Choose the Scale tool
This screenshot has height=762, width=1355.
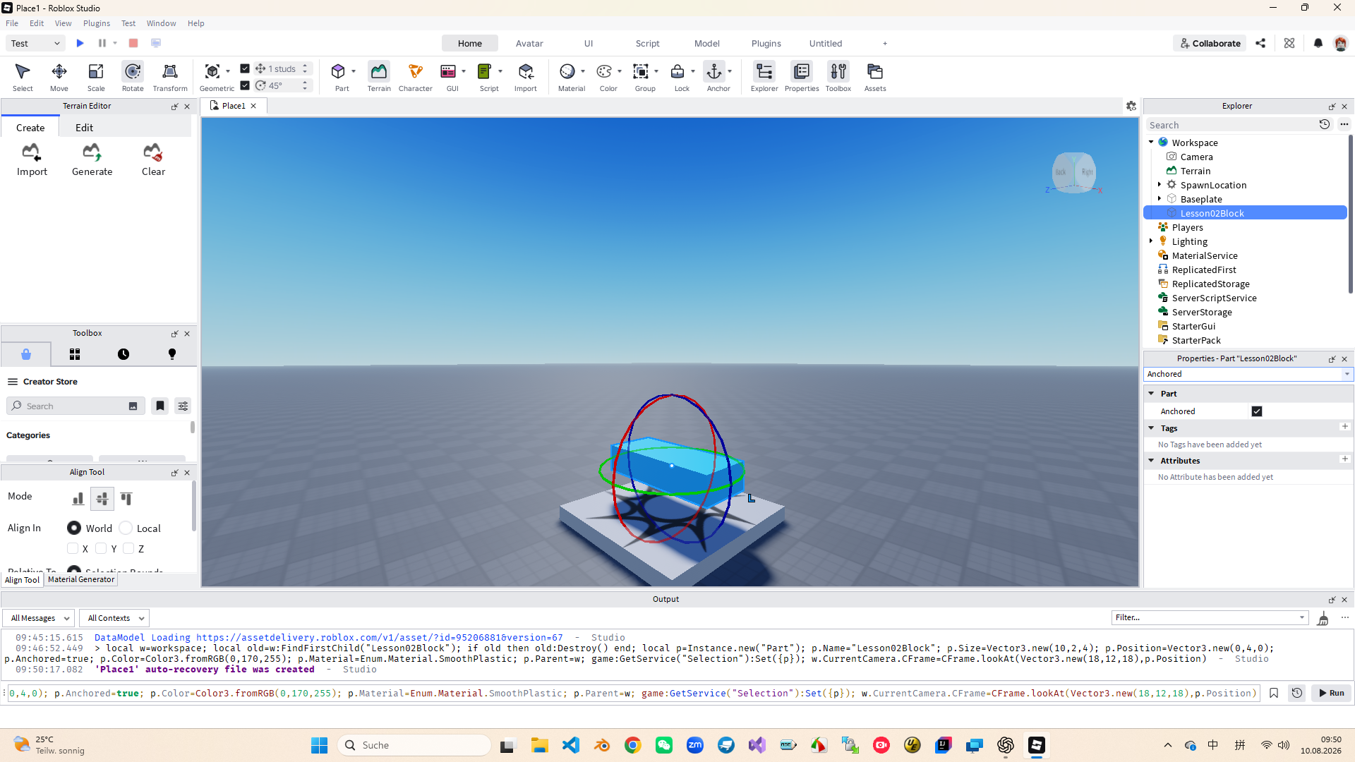96,76
